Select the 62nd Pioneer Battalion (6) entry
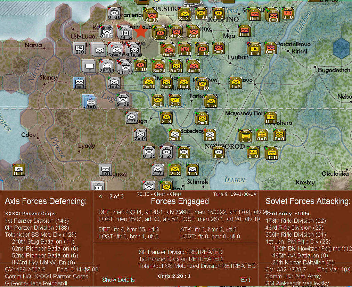This screenshot has width=352, height=287. tap(45, 248)
